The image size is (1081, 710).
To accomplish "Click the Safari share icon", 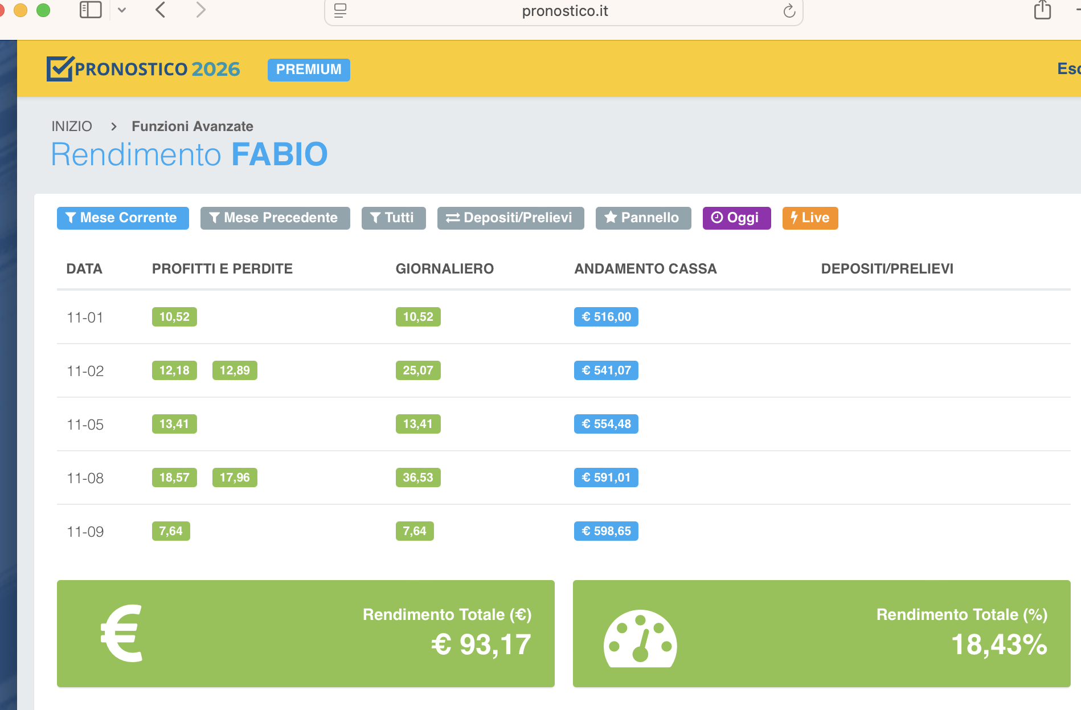I will click(x=1042, y=10).
